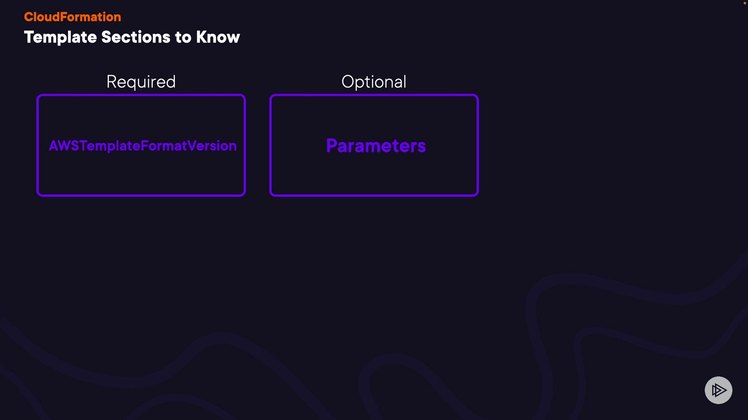Click bottom border of AWSTemplateFormatVersion box
The width and height of the screenshot is (748, 420).
[141, 195]
